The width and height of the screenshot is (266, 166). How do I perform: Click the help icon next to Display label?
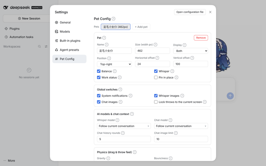click(184, 45)
